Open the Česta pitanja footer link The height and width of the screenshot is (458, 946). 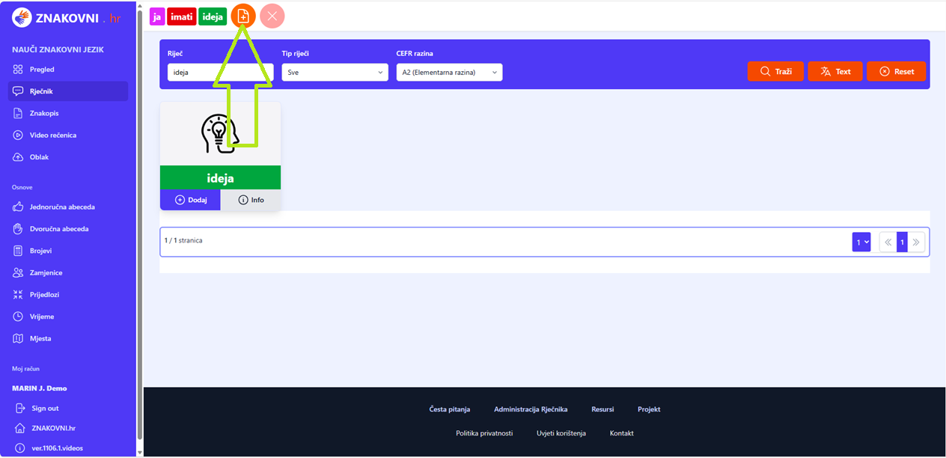coord(449,409)
